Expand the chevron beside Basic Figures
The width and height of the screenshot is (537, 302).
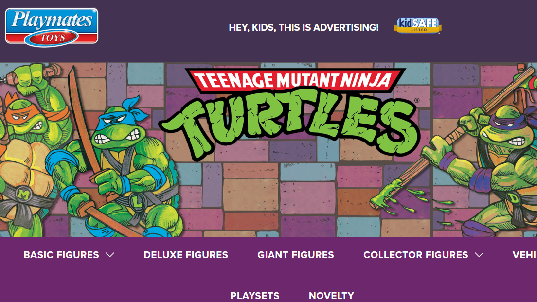(x=110, y=255)
